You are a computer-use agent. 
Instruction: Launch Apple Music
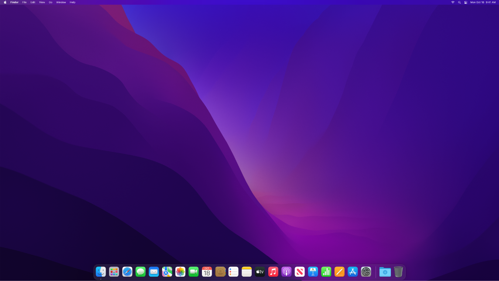pos(273,271)
